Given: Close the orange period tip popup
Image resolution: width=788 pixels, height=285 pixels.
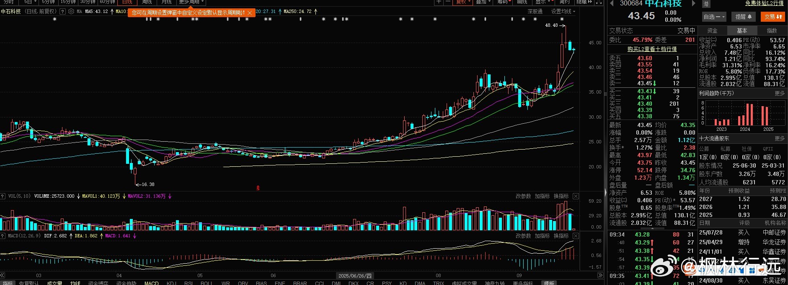Looking at the screenshot, I should tap(250, 13).
